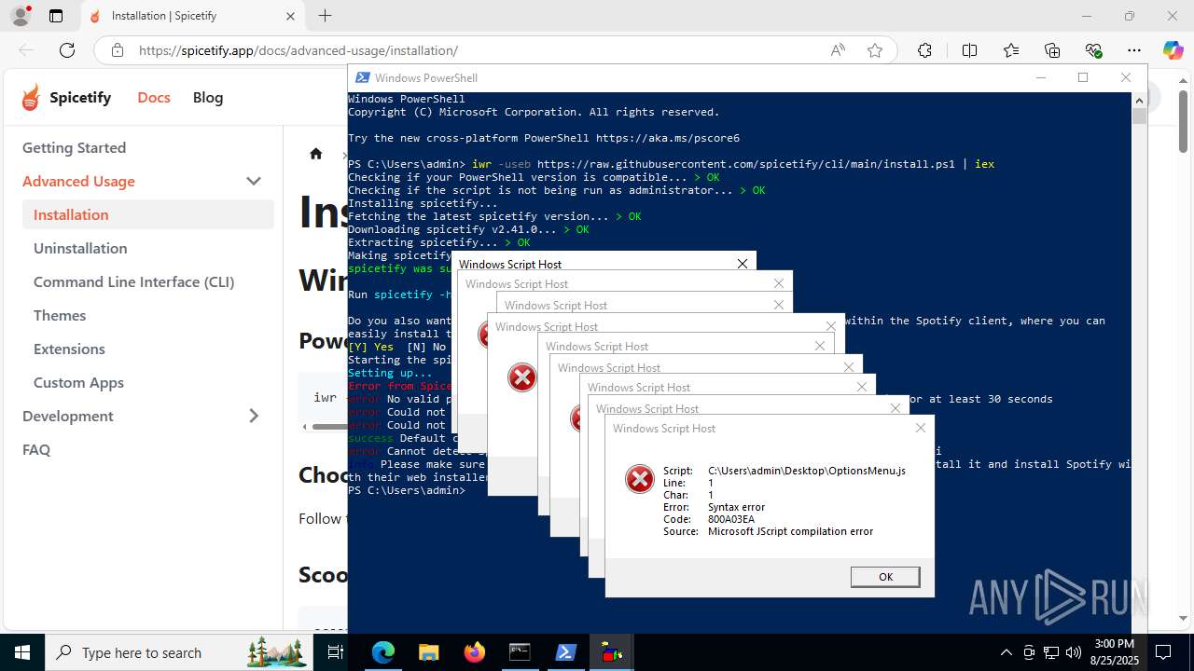Viewport: 1194px width, 671px height.
Task: Select Installation in sidebar
Action: (x=148, y=214)
